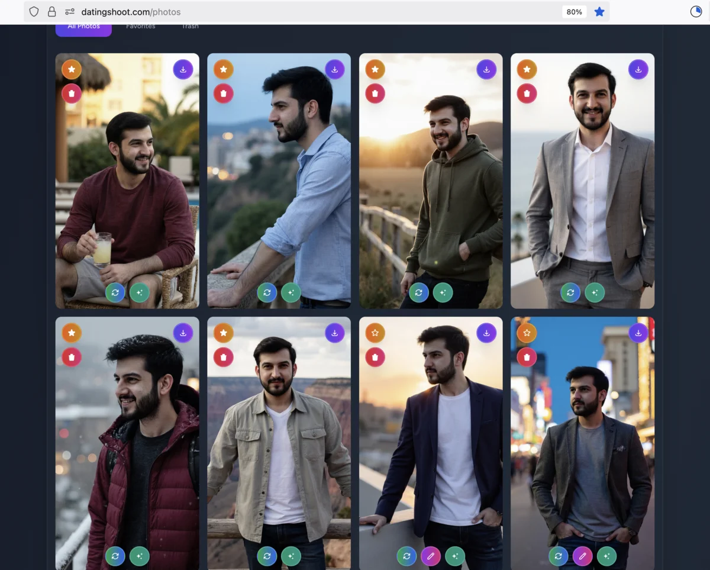The image size is (710, 570).
Task: Unfavorite the maroon sweater photo
Action: 72,69
